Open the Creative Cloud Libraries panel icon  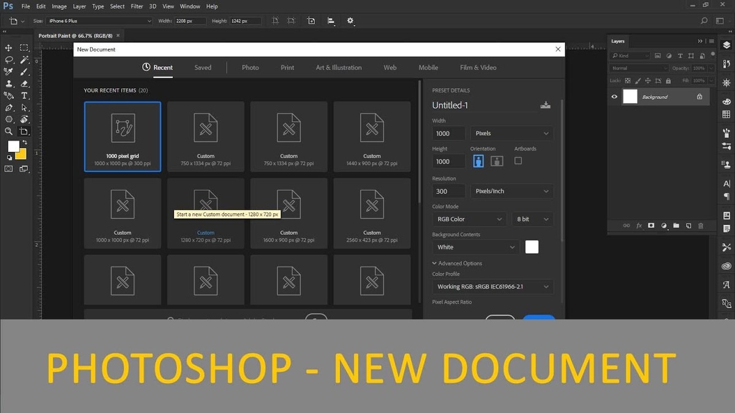pos(726,267)
